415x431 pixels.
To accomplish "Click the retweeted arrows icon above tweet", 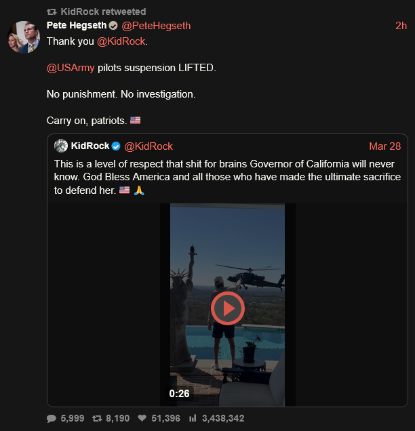I will tap(52, 12).
